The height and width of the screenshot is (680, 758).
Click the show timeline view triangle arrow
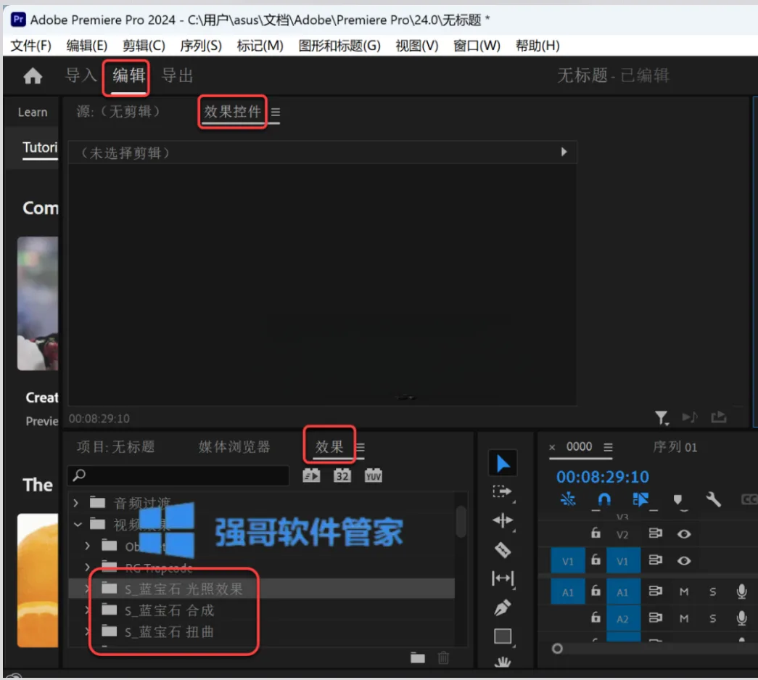564,152
